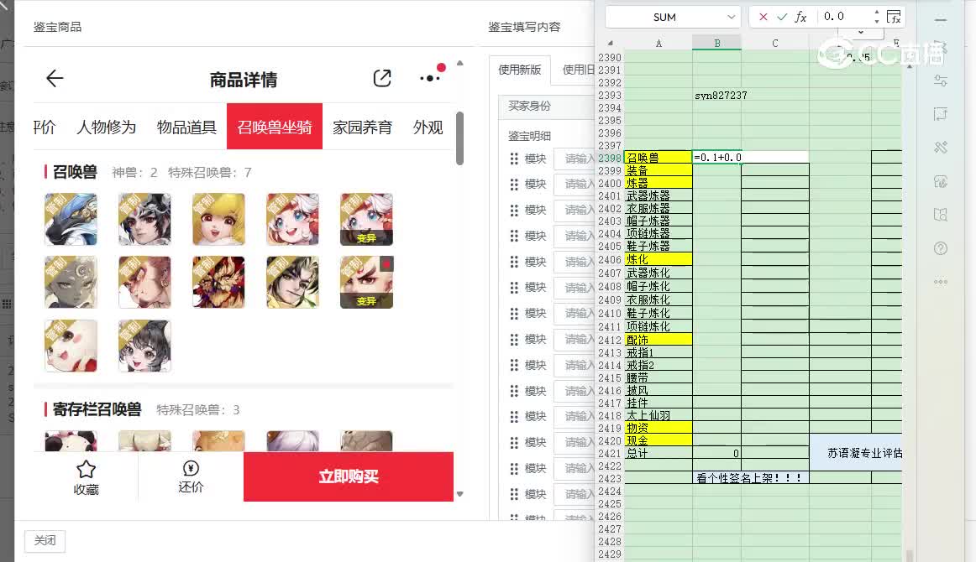The height and width of the screenshot is (562, 976).
Task: Cancel formula entry with the red X
Action: (763, 17)
